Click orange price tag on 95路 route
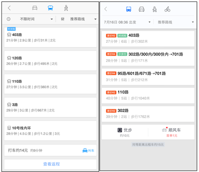The width and height of the screenshot is (199, 172). [x=111, y=73]
